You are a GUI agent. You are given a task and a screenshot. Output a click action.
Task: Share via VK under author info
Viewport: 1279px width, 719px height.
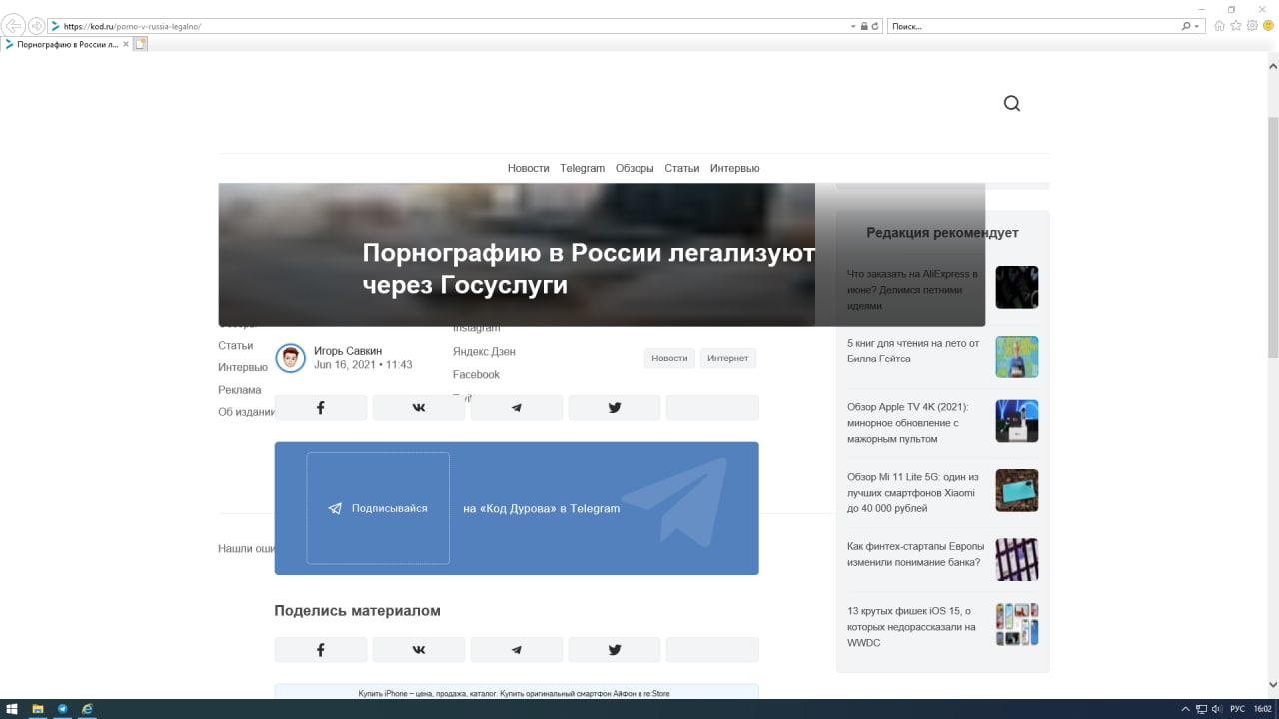(x=419, y=408)
